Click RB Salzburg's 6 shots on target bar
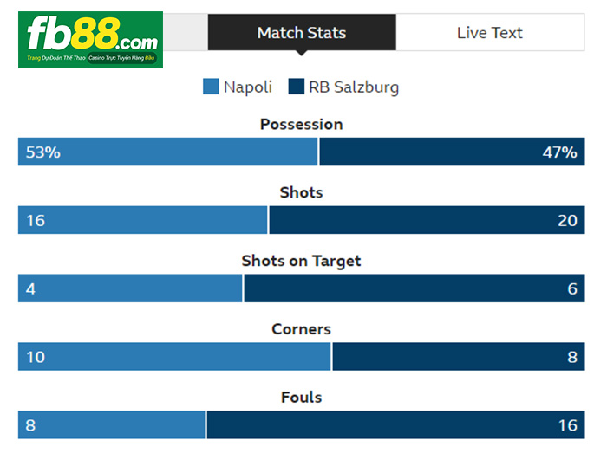Screen dimensions: 607x473 [x=414, y=288]
